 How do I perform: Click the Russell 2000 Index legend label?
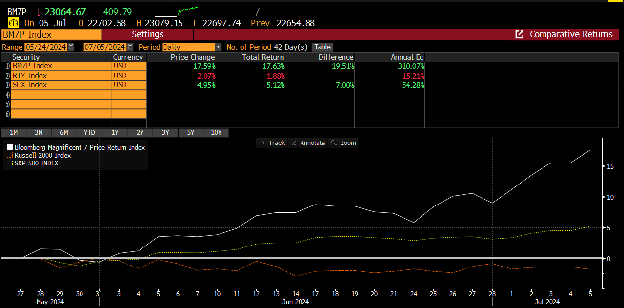pyautogui.click(x=42, y=155)
